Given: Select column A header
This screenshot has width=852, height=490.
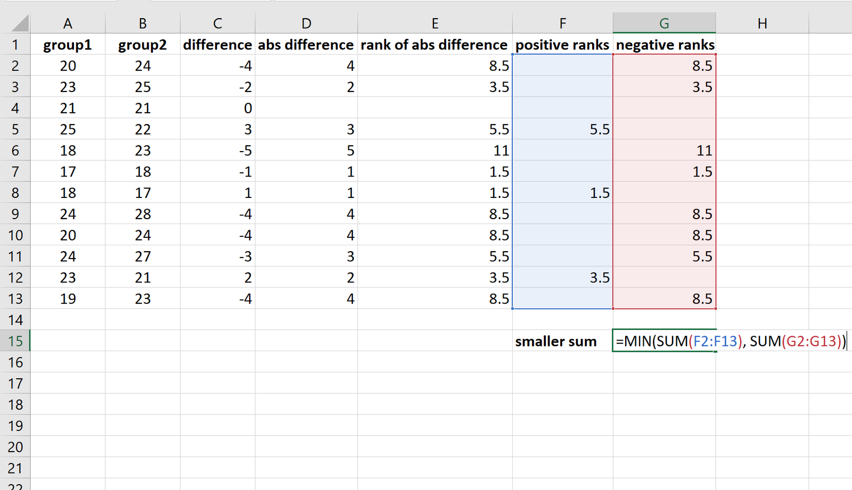Looking at the screenshot, I should point(68,23).
